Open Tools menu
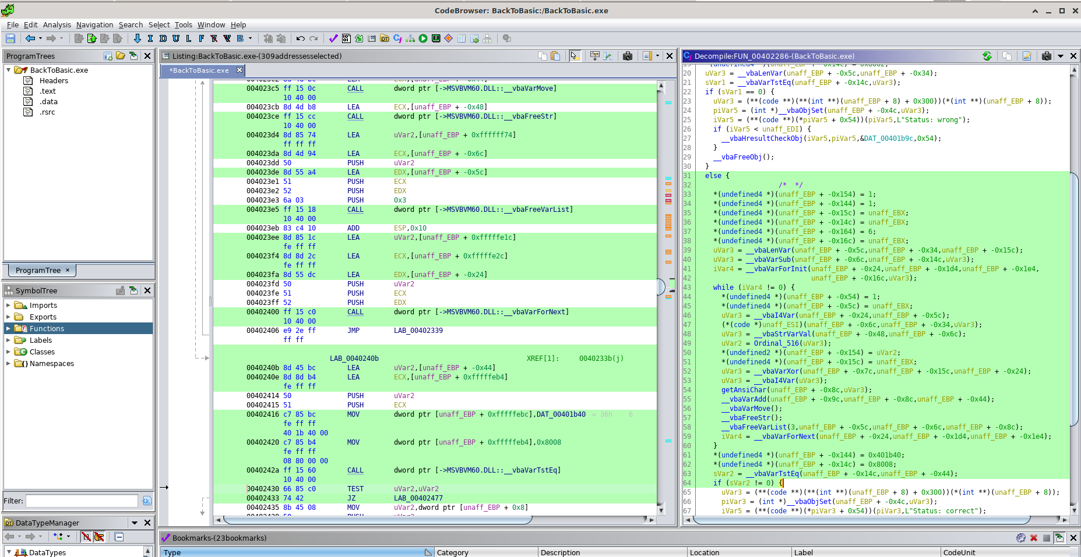This screenshot has height=557, width=1081. click(183, 25)
